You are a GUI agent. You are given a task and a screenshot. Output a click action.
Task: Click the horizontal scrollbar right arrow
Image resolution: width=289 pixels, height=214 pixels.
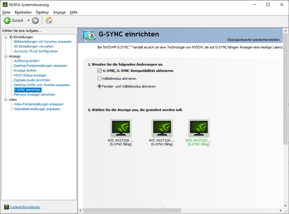point(281,210)
